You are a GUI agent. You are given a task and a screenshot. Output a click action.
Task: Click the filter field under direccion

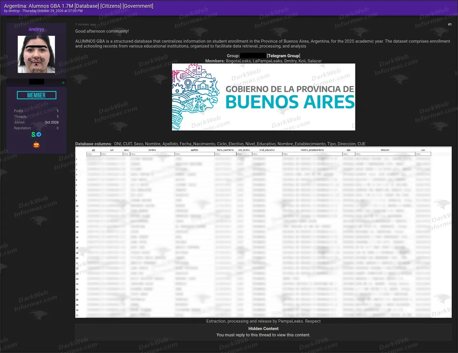click(x=385, y=154)
